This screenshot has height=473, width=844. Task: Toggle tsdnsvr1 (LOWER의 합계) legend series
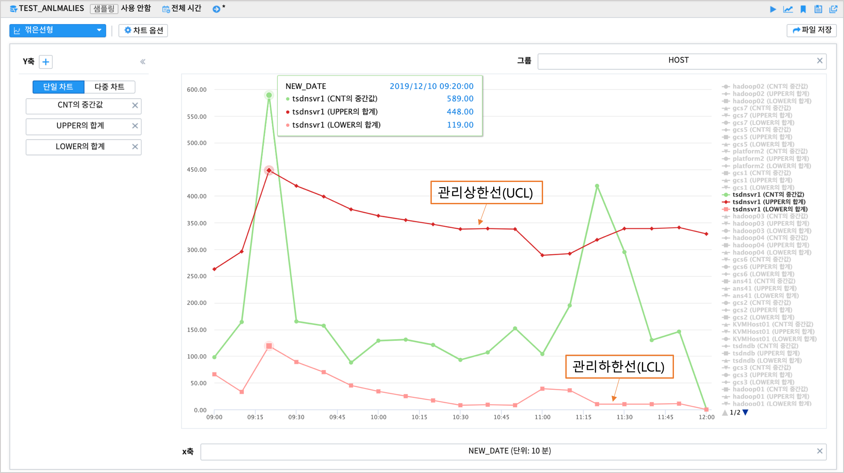coord(765,209)
